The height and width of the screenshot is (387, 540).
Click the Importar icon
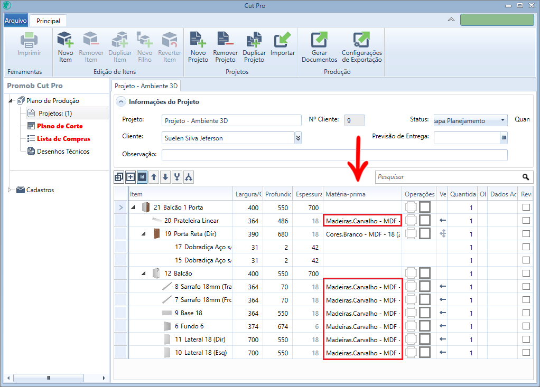tap(282, 39)
